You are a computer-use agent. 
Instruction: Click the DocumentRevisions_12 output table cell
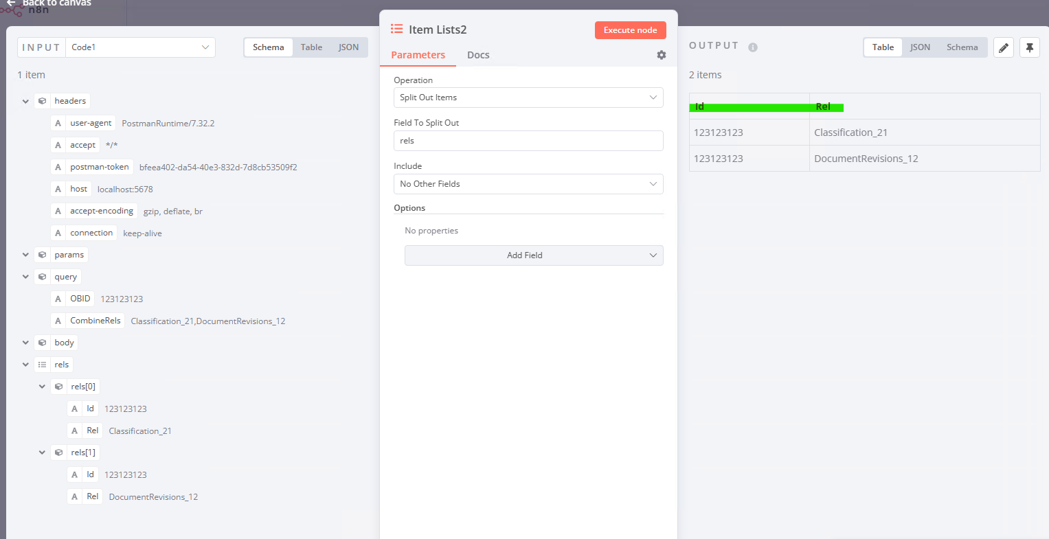(x=925, y=159)
